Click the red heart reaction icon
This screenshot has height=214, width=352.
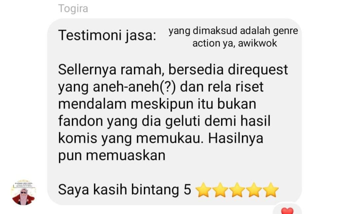click(287, 211)
